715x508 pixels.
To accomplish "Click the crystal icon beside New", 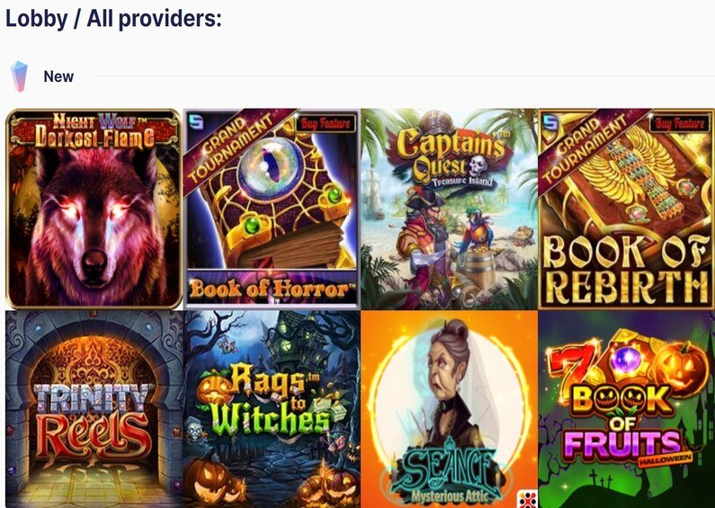I will [x=19, y=76].
